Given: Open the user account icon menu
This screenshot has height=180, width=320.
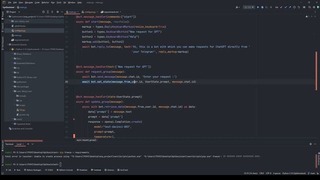Looking at the screenshot, I should pos(237,7).
